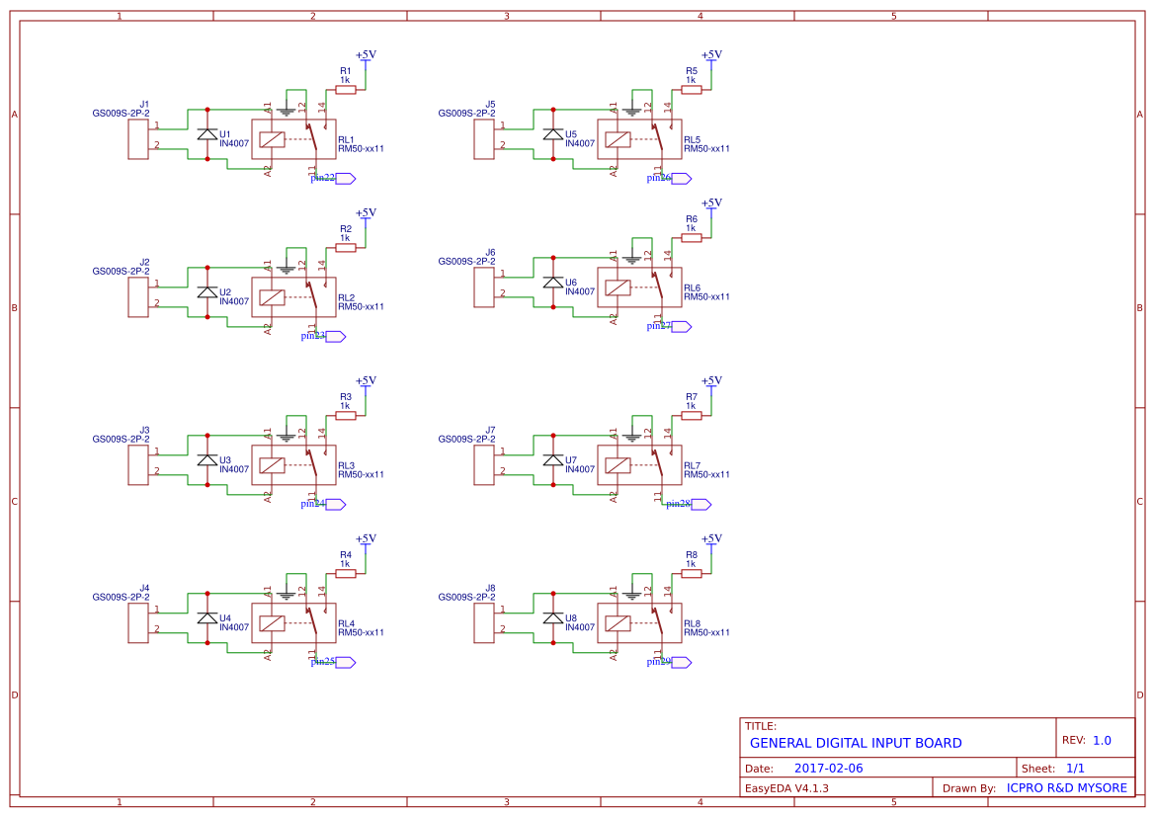Select the ICPRO R&D MYSORE drawn-by text
The width and height of the screenshot is (1155, 817).
[1066, 787]
